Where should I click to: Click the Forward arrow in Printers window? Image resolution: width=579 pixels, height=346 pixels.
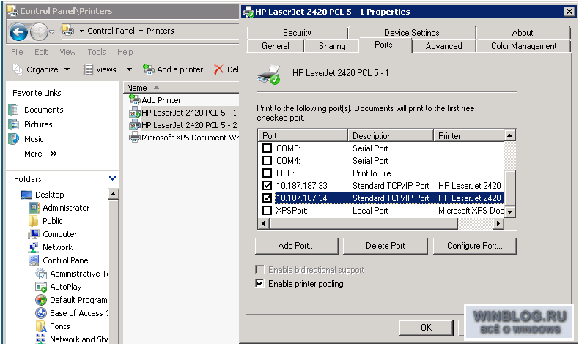pos(39,32)
